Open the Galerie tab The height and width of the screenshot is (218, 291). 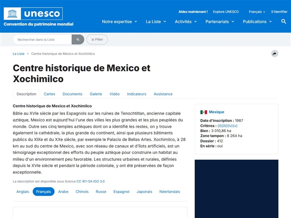point(96,94)
